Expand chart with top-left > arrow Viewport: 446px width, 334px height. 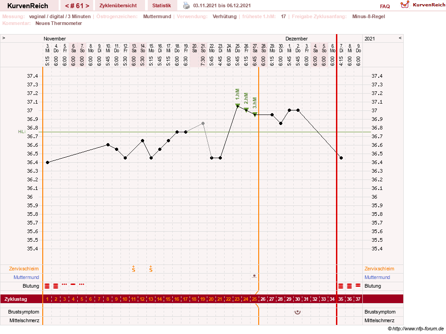click(x=4, y=38)
